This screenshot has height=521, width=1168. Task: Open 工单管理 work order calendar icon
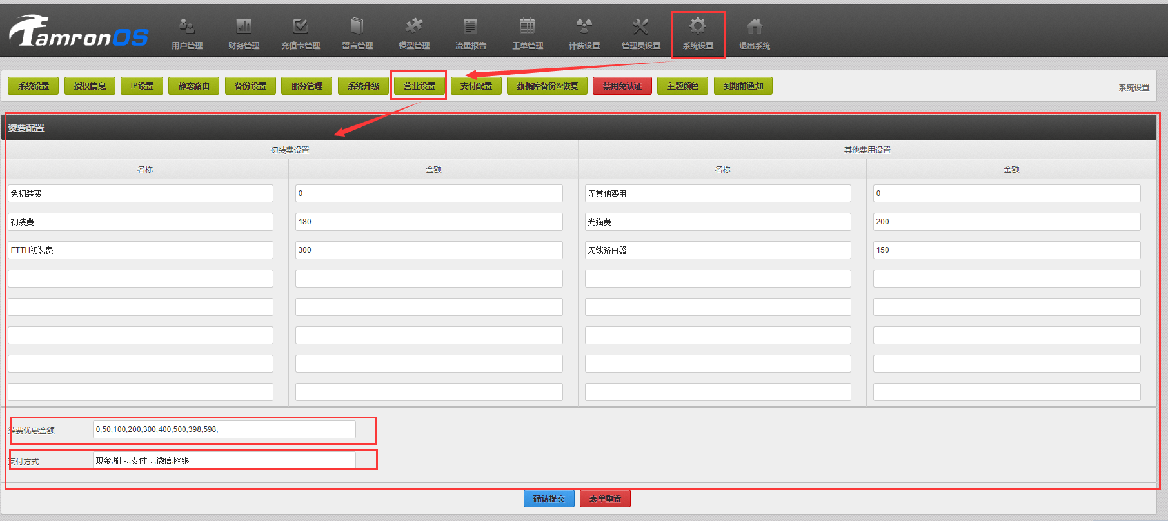(528, 26)
